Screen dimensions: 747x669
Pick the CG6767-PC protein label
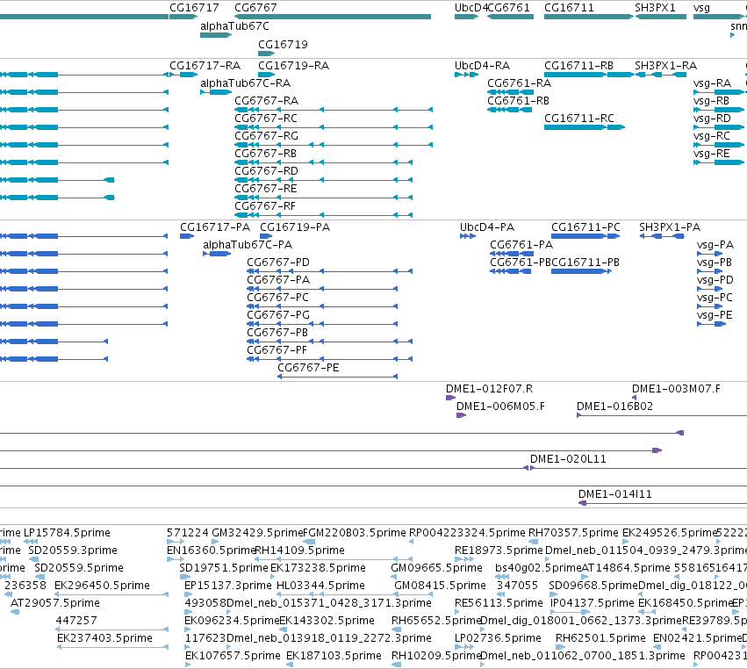[277, 298]
